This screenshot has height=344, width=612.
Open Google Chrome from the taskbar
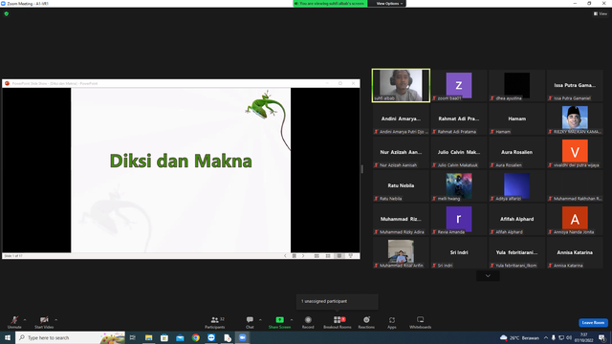click(x=195, y=337)
